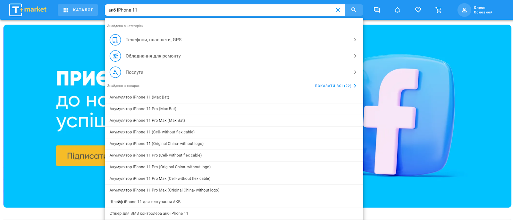Click the catalog grid icon
The image size is (513, 220).
tap(66, 10)
